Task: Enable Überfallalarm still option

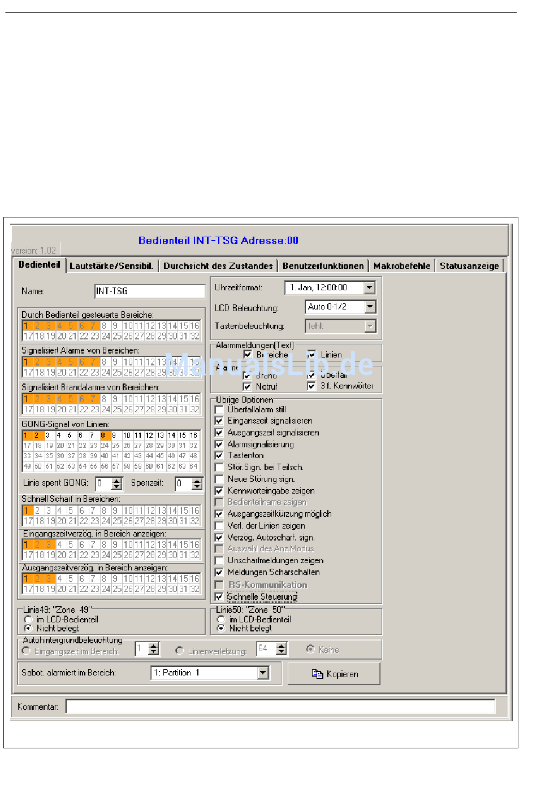Action: [x=219, y=409]
